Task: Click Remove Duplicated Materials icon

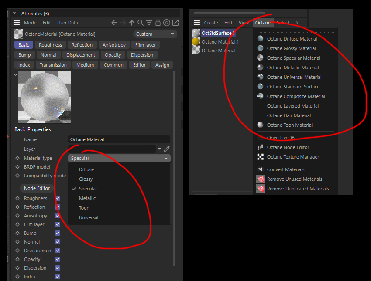Action: pyautogui.click(x=260, y=189)
